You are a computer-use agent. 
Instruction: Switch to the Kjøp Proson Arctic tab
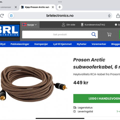pyautogui.click(x=37, y=7)
